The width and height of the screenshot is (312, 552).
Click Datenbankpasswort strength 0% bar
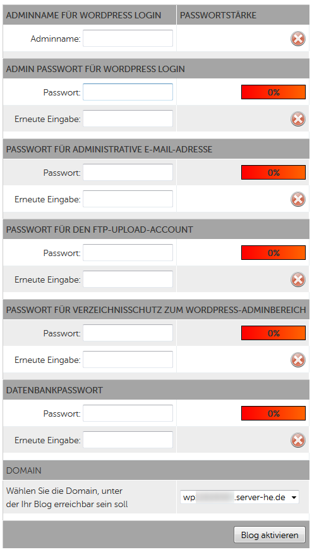tap(273, 414)
